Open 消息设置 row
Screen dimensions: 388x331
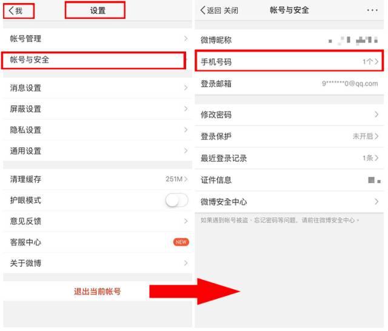coord(98,88)
